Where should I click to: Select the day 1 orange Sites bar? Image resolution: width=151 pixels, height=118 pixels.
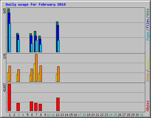click(x=10, y=74)
